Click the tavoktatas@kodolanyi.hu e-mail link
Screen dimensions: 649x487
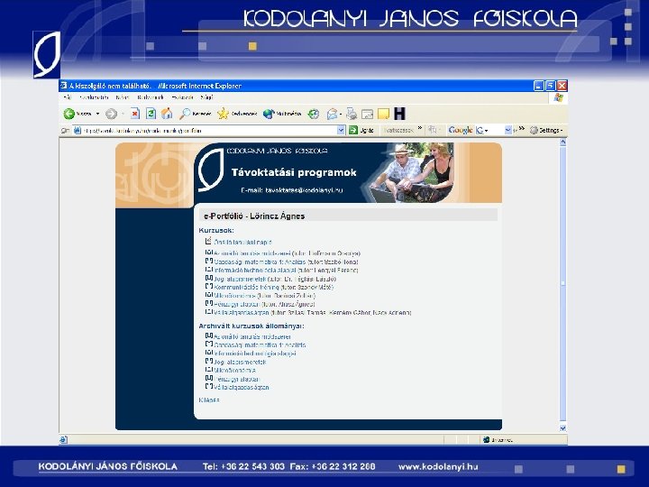[x=304, y=190]
